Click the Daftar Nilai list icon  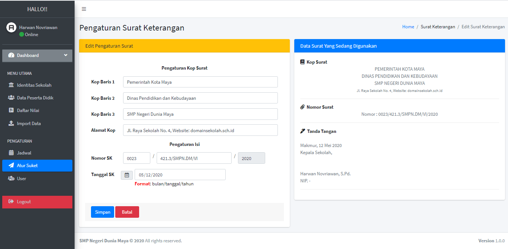click(x=11, y=111)
